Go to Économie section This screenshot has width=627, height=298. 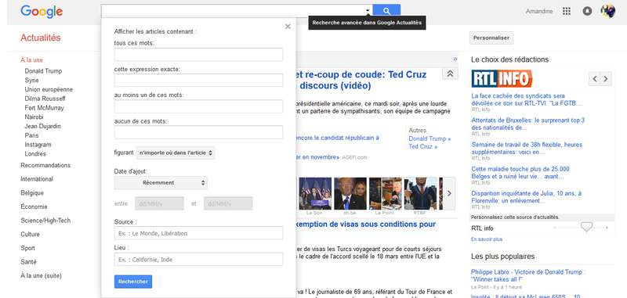(x=34, y=206)
